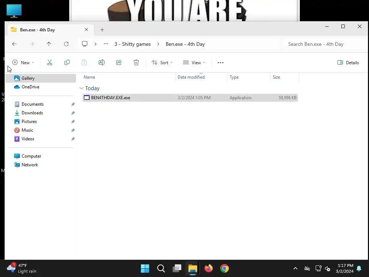Click the Copy icon in toolbar

click(67, 62)
